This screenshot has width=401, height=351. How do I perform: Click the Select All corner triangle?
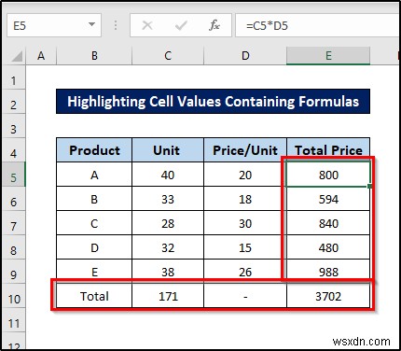(x=17, y=56)
